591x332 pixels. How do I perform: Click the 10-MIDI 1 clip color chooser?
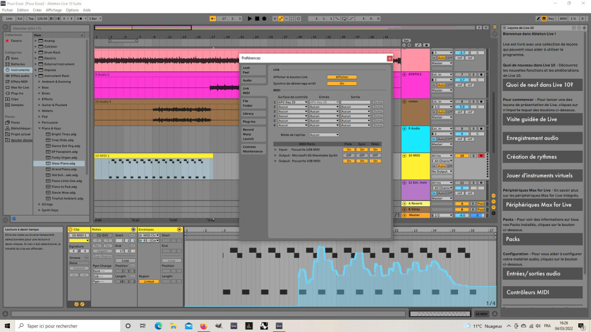(x=79, y=240)
